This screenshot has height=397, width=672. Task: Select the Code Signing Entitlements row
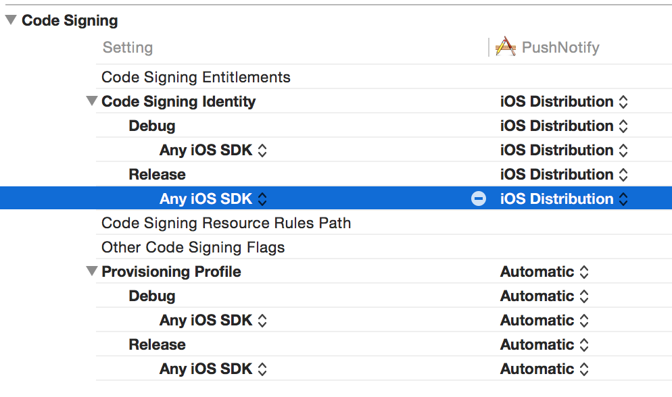coord(384,77)
